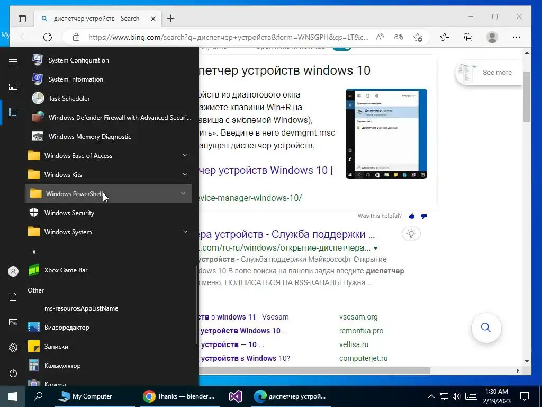Select the диспетчер устройств Search tab

point(96,19)
